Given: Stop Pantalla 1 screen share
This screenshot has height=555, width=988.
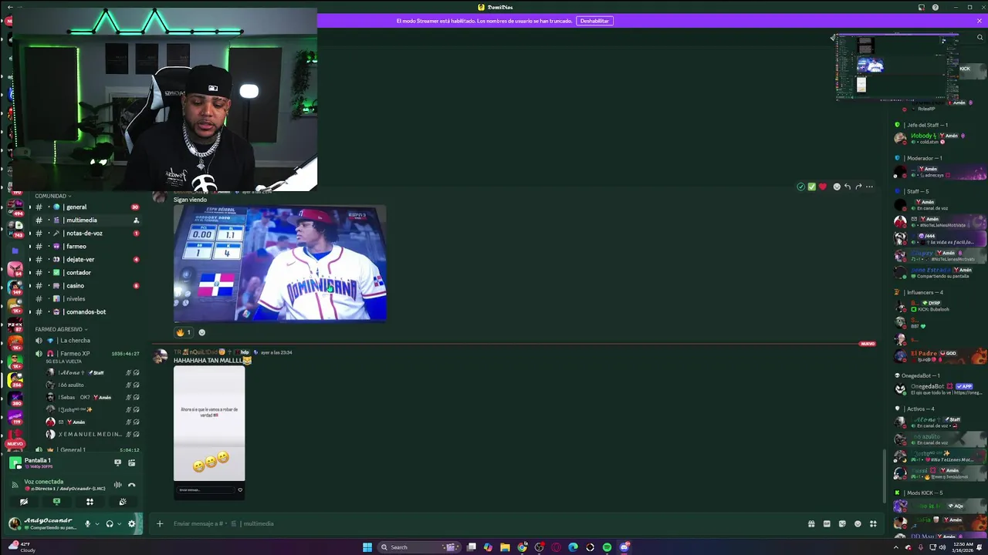Looking at the screenshot, I should (x=117, y=462).
